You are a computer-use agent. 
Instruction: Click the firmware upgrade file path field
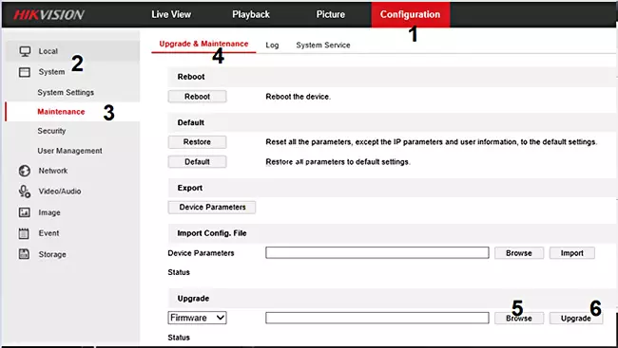(x=377, y=318)
